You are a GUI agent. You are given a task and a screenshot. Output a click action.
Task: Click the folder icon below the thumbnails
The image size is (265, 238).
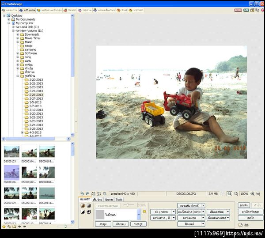click(15, 227)
